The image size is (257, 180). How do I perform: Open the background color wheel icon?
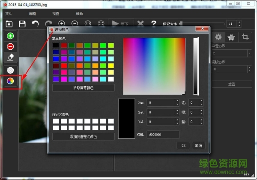tap(10, 81)
